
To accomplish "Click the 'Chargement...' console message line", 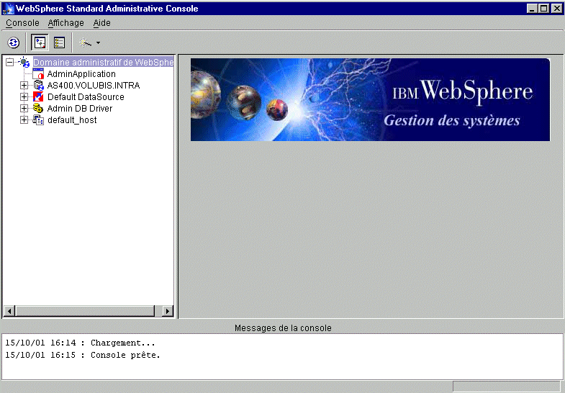I will (x=80, y=343).
